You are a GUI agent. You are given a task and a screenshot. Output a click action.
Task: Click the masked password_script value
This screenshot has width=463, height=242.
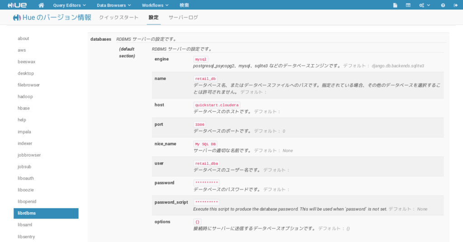pos(206,202)
